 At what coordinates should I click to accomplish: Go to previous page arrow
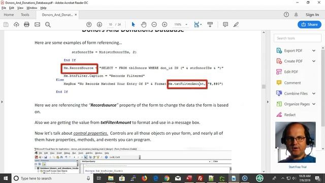[89, 24]
